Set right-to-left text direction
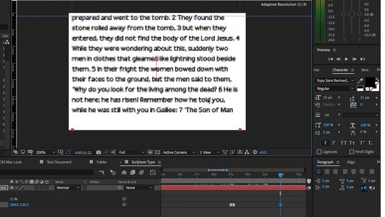Screen dimensions: 385x217 (372, 188)
